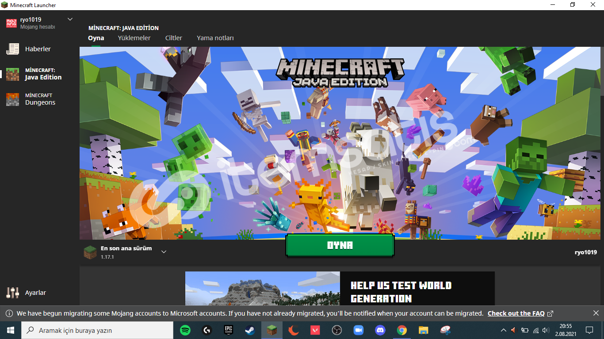Click the battery power tray icon
This screenshot has height=339, width=604.
(525, 330)
